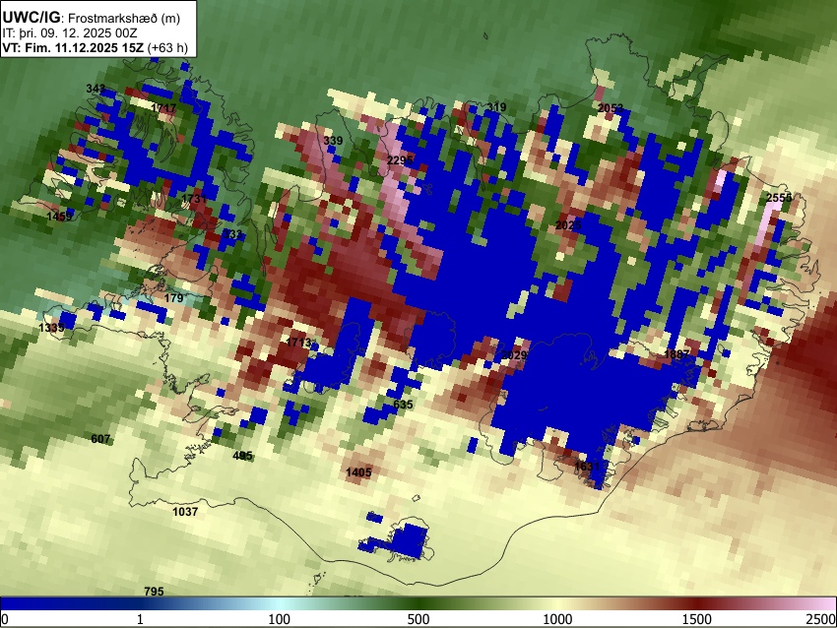Click the 1717 value on the map
Viewport: 837px width, 628px height.
click(x=163, y=108)
